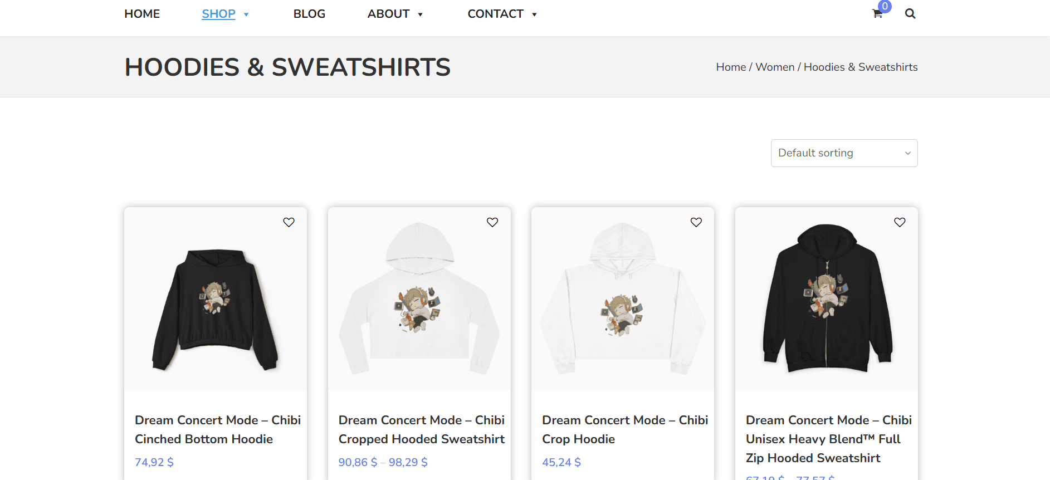This screenshot has height=480, width=1050.
Task: Open the BLOG menu item
Action: 309,14
